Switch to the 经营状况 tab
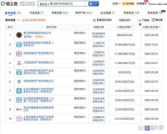This screenshot has width=167, height=134. pos(131,13)
